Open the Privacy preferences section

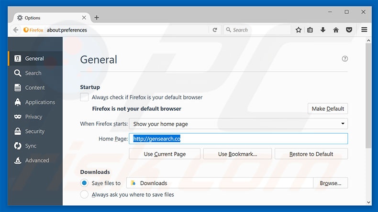[x=35, y=117]
